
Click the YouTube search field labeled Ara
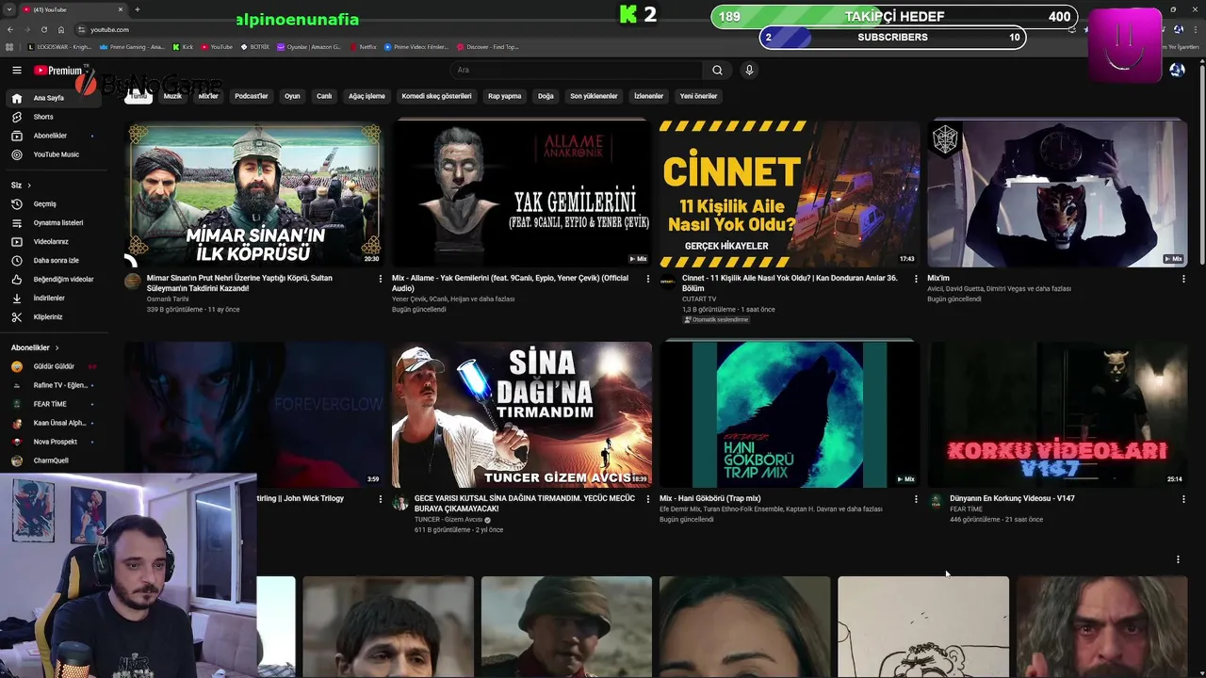[577, 70]
